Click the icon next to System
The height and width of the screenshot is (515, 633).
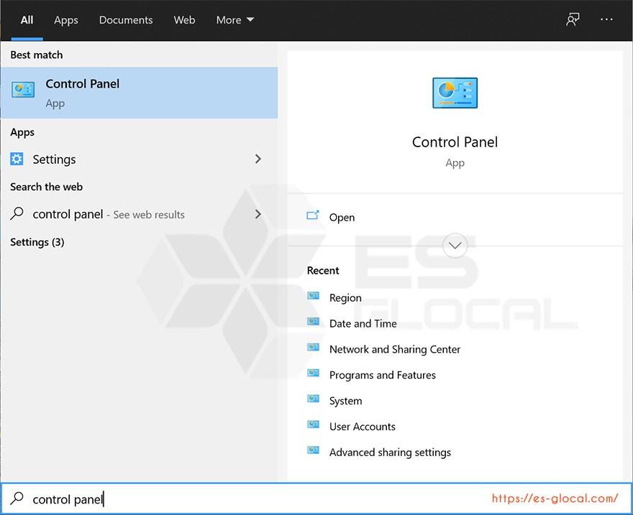click(x=314, y=399)
